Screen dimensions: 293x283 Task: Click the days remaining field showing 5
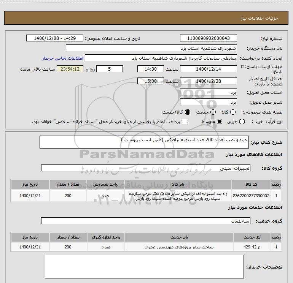pos(110,69)
